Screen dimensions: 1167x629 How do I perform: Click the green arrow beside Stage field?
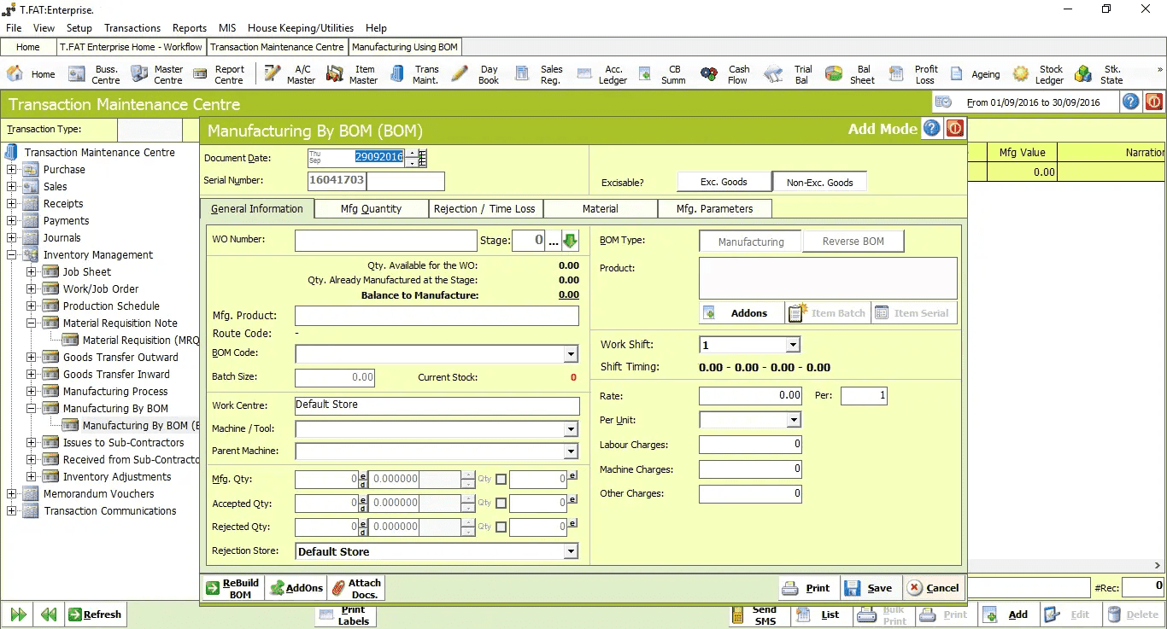pyautogui.click(x=571, y=241)
